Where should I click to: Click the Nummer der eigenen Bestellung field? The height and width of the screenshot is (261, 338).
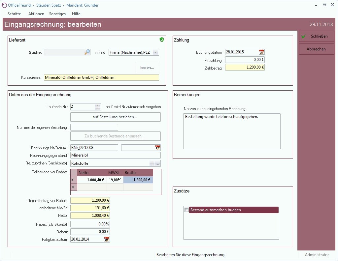tap(94, 127)
